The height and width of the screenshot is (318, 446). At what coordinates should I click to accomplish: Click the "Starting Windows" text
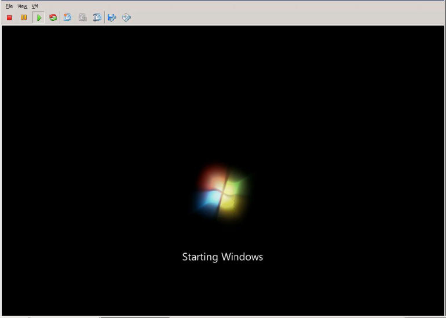(222, 257)
